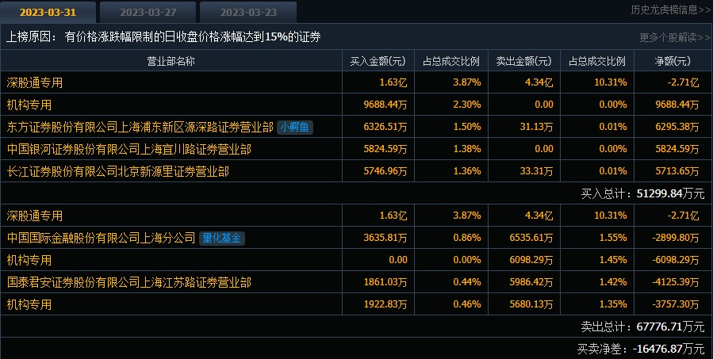Screen dimensions: 713x359
Task: Click the 净额(元) column header
Action: point(673,61)
